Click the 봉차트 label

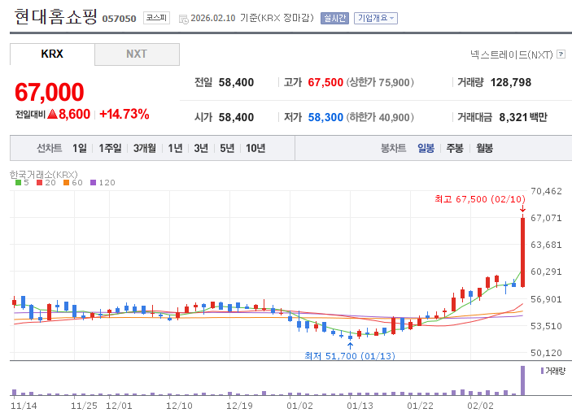(x=393, y=148)
